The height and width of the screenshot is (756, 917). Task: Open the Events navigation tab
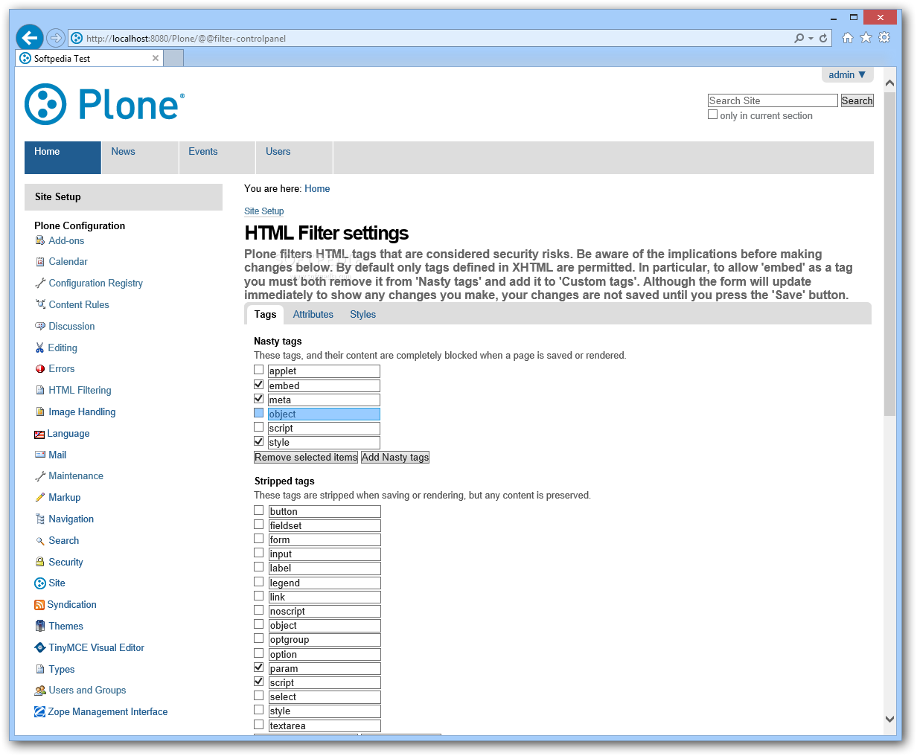[217, 158]
